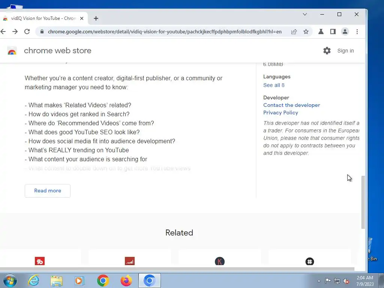
Task: Launch Firefox from taskbar
Action: point(126,280)
